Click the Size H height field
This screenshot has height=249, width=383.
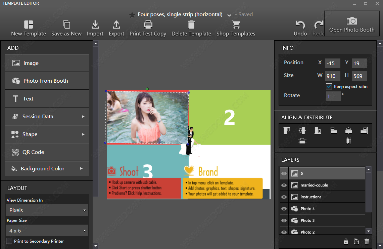[x=360, y=76]
